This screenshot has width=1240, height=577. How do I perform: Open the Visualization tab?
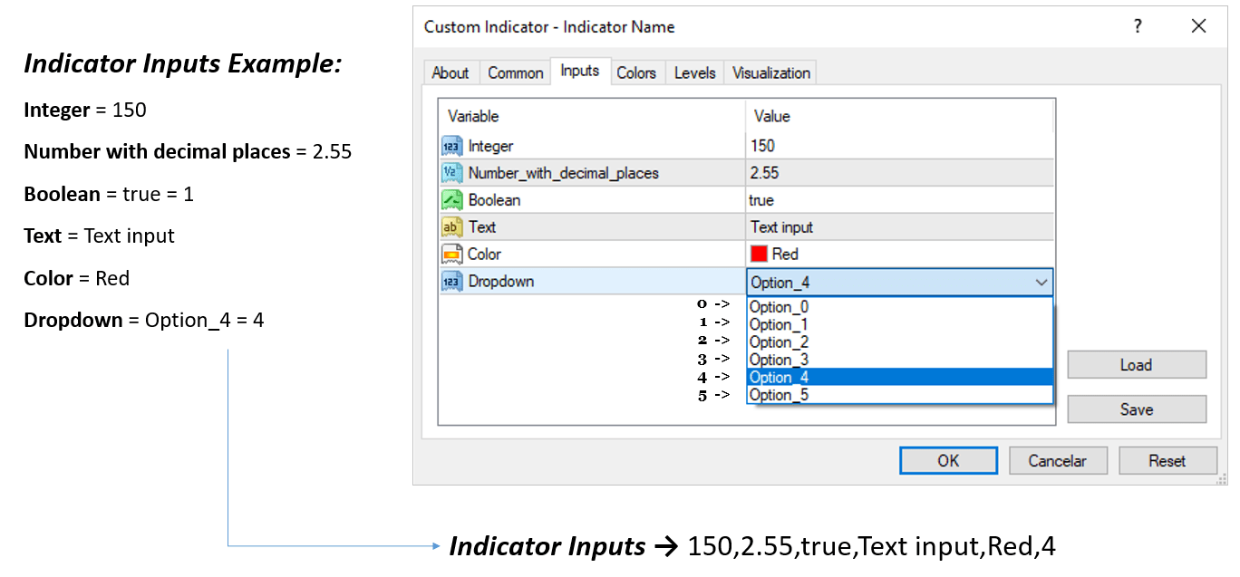tap(774, 72)
